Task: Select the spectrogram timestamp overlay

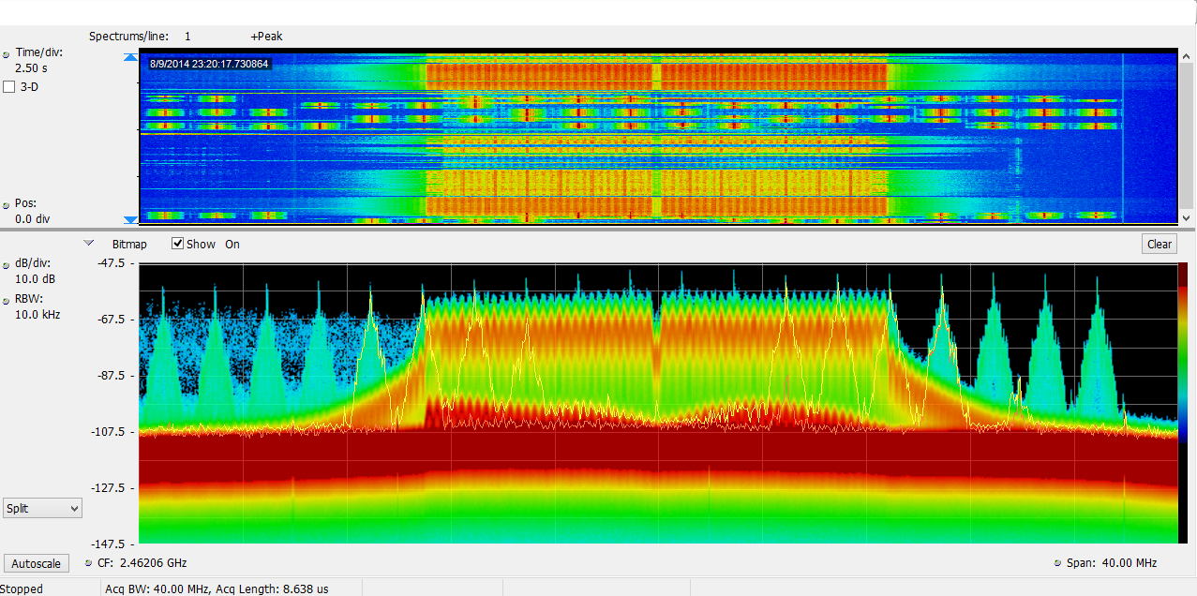Action: pyautogui.click(x=207, y=64)
